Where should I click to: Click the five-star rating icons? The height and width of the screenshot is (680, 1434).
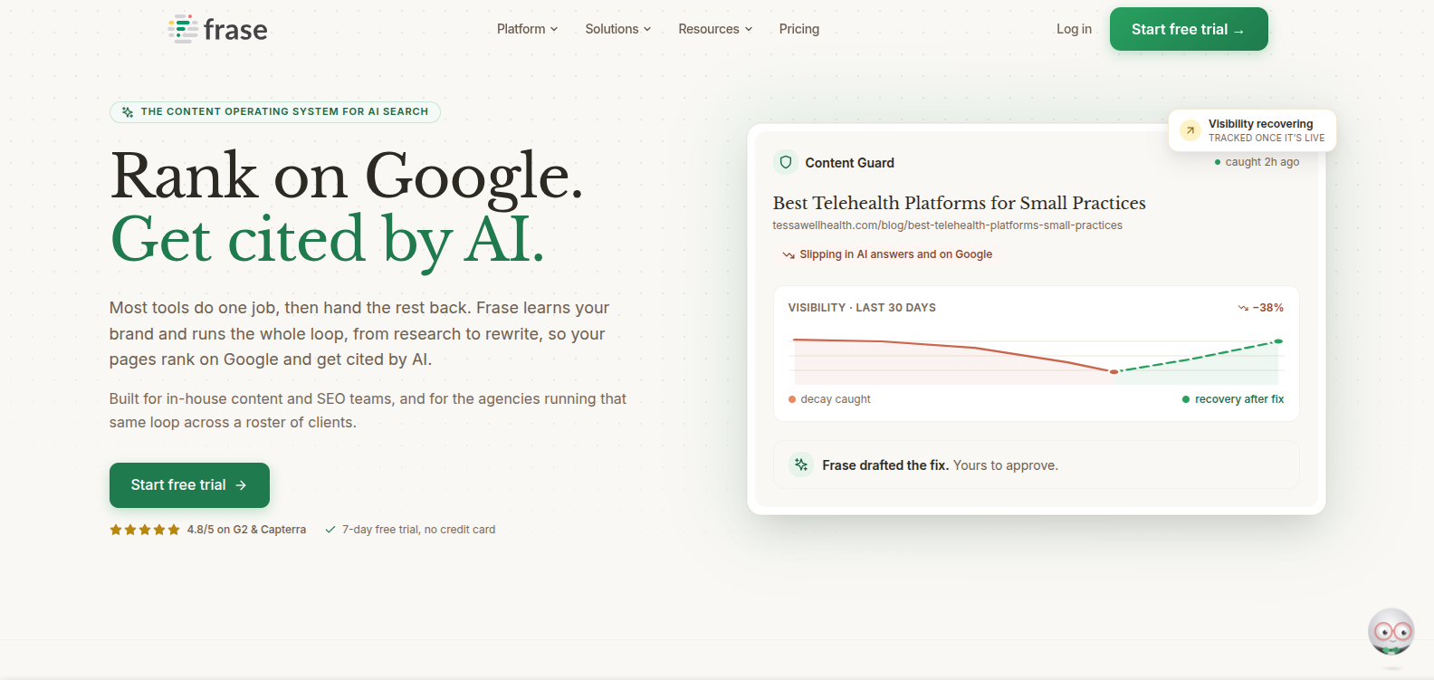[145, 530]
